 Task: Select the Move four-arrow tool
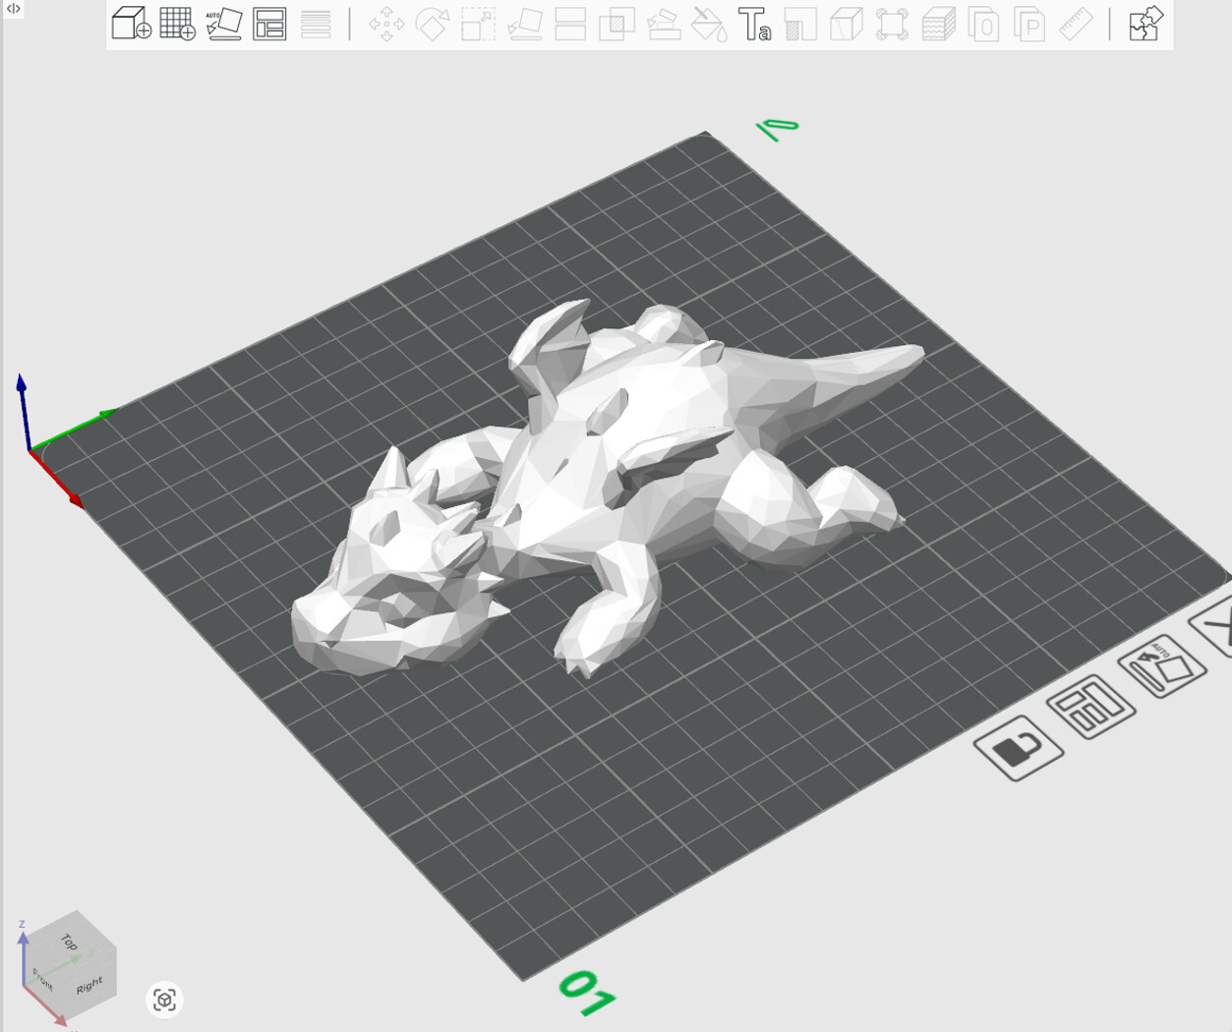386,24
